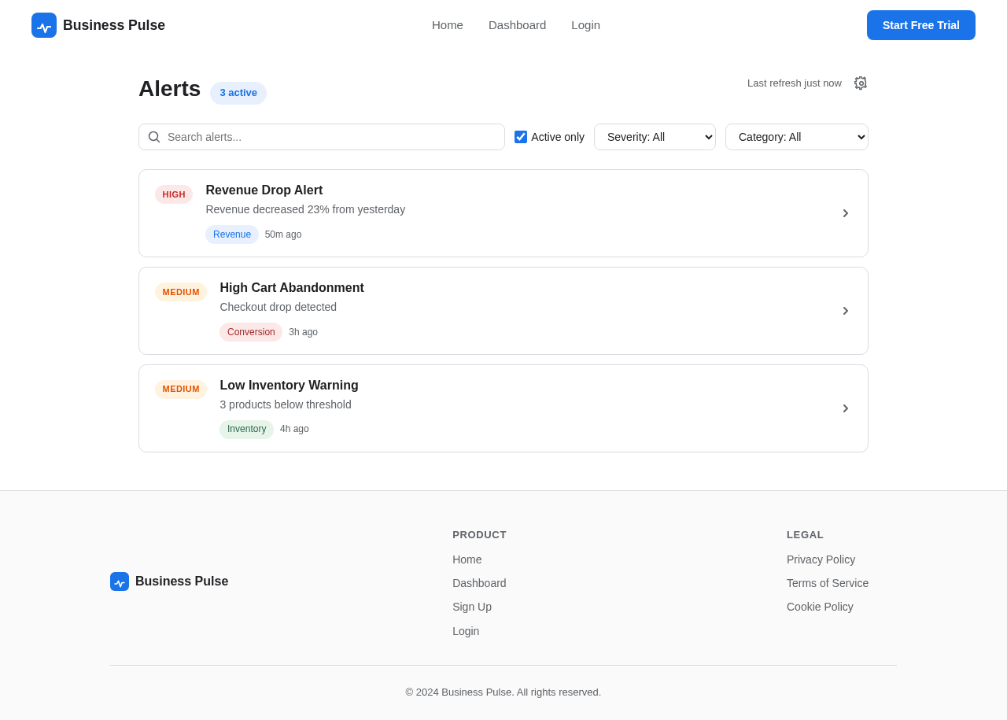Click the search magnifier icon
This screenshot has height=720, width=1007.
(x=154, y=137)
